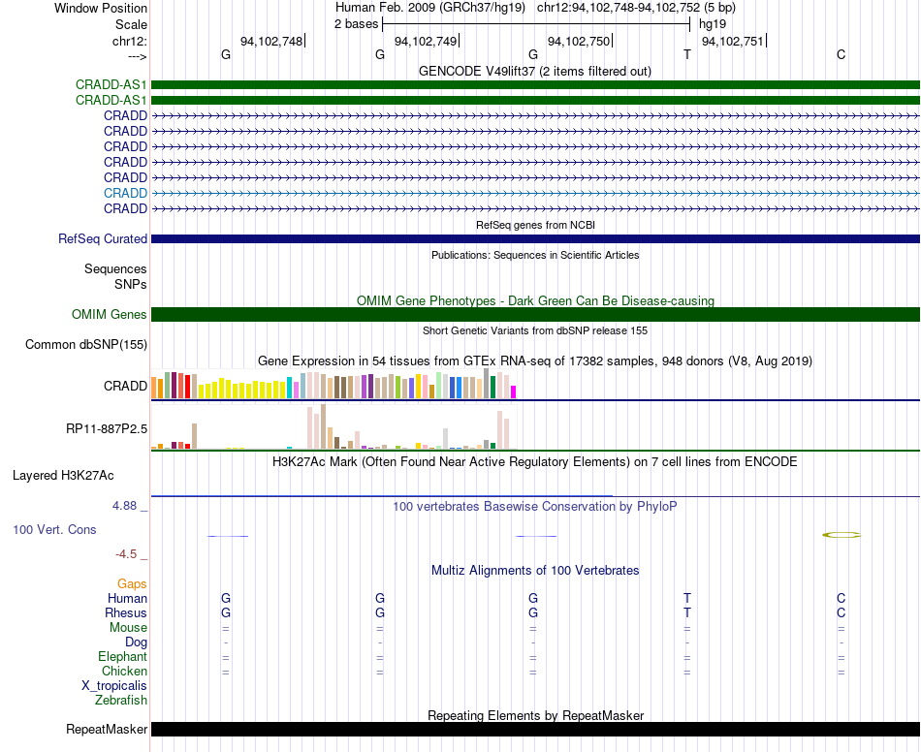Click the Common dbSNP(155) track label
This screenshot has width=921, height=752.
tap(85, 345)
